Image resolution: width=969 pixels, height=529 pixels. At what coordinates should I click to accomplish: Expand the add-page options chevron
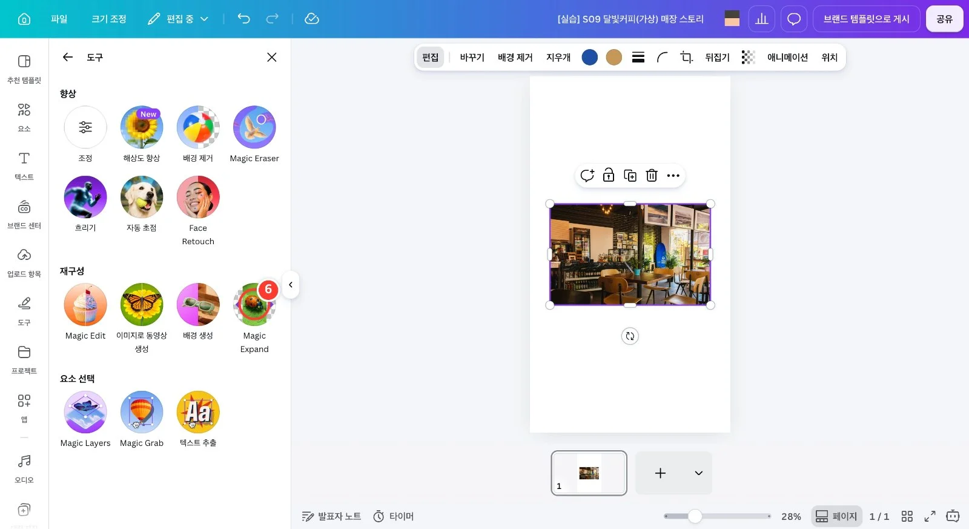coord(699,473)
